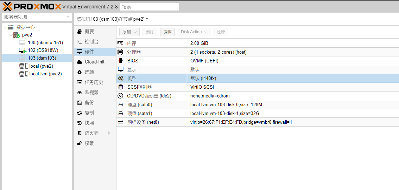Open the Disk Action dropdown
Image resolution: width=399 pixels, height=190 pixels.
[194, 32]
